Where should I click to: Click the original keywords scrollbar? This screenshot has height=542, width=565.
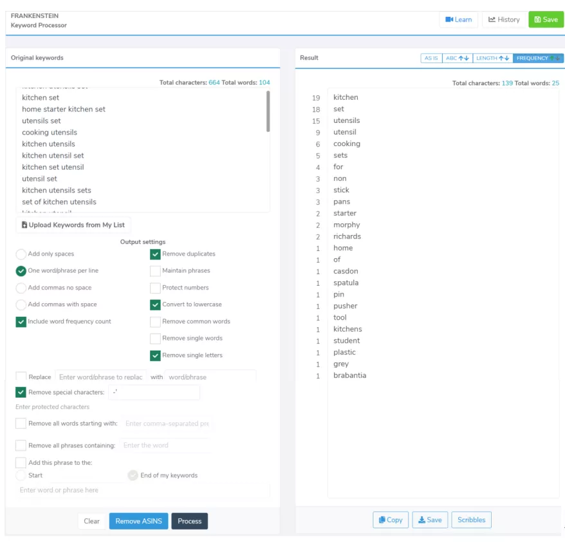pyautogui.click(x=268, y=111)
